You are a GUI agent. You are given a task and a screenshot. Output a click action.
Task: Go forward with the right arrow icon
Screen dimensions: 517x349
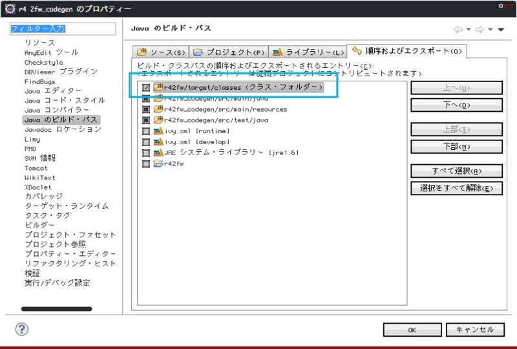[x=480, y=29]
